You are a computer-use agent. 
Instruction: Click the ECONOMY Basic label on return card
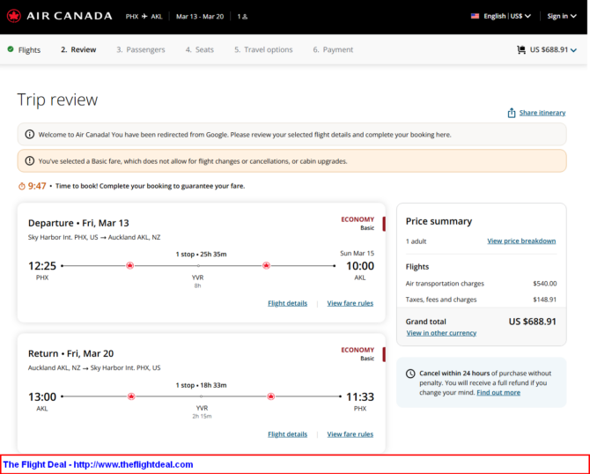(358, 354)
